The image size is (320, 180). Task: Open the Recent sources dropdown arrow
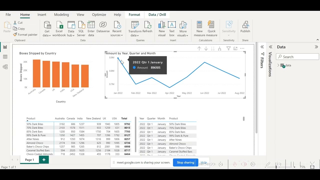(x=122, y=35)
